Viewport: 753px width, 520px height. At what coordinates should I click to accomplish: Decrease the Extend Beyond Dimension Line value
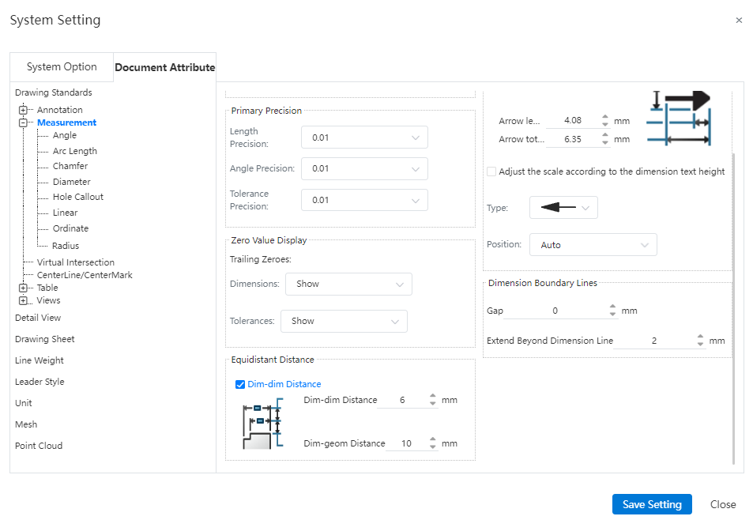pyautogui.click(x=700, y=345)
